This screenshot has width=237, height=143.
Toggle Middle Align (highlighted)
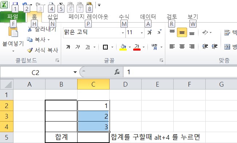[182, 32]
